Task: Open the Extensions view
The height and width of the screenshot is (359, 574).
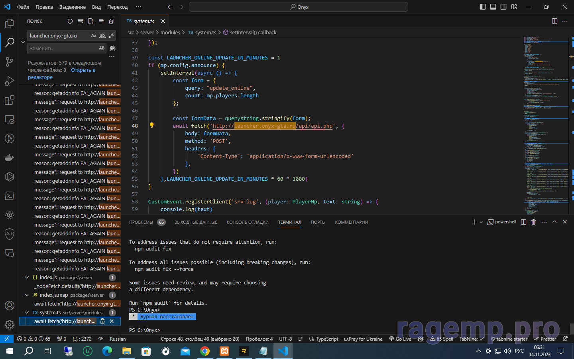Action: tap(9, 100)
